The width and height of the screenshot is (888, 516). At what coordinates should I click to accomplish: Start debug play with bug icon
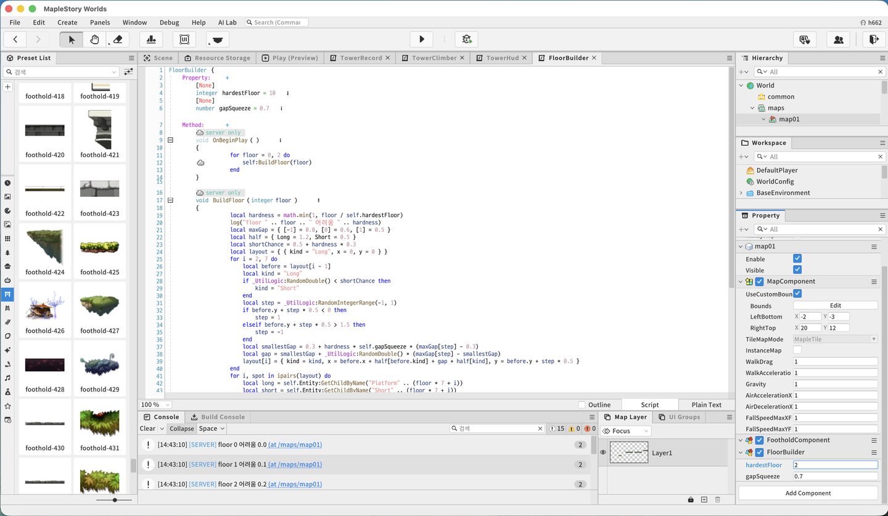tap(467, 39)
